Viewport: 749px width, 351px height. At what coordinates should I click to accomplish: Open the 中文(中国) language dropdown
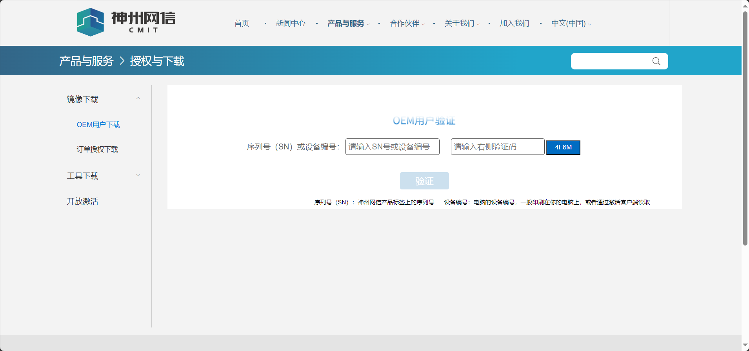[x=571, y=24]
